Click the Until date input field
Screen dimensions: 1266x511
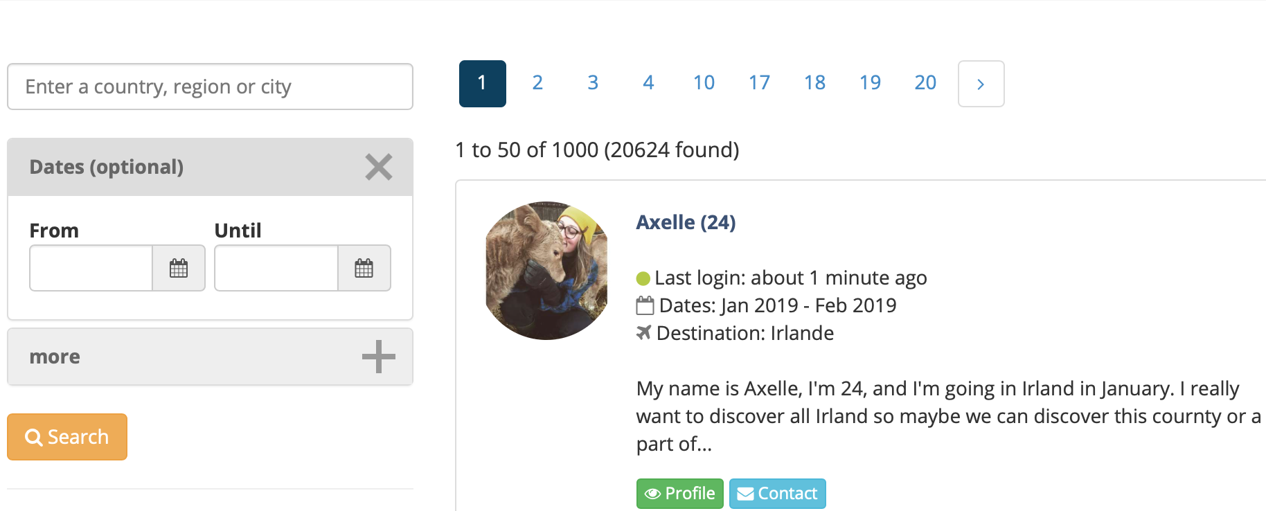coord(276,268)
